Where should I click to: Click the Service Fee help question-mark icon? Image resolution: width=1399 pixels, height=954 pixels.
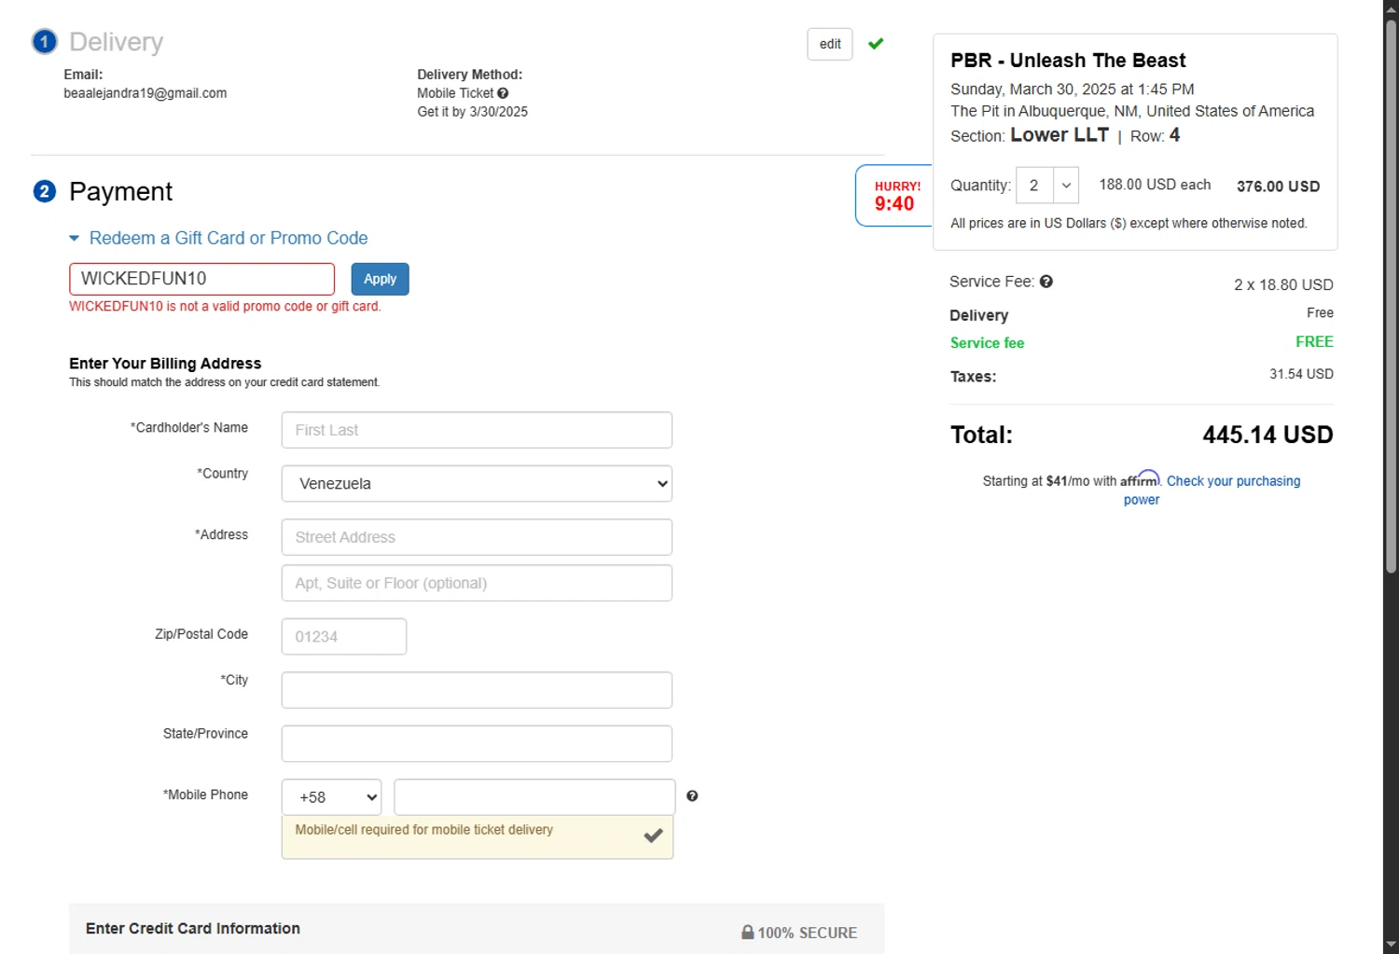click(1046, 282)
